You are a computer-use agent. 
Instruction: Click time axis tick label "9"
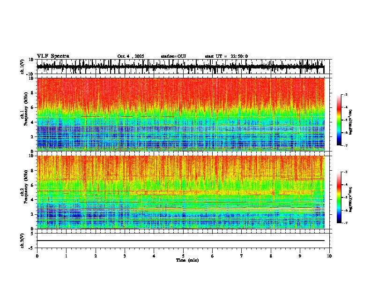300,256
